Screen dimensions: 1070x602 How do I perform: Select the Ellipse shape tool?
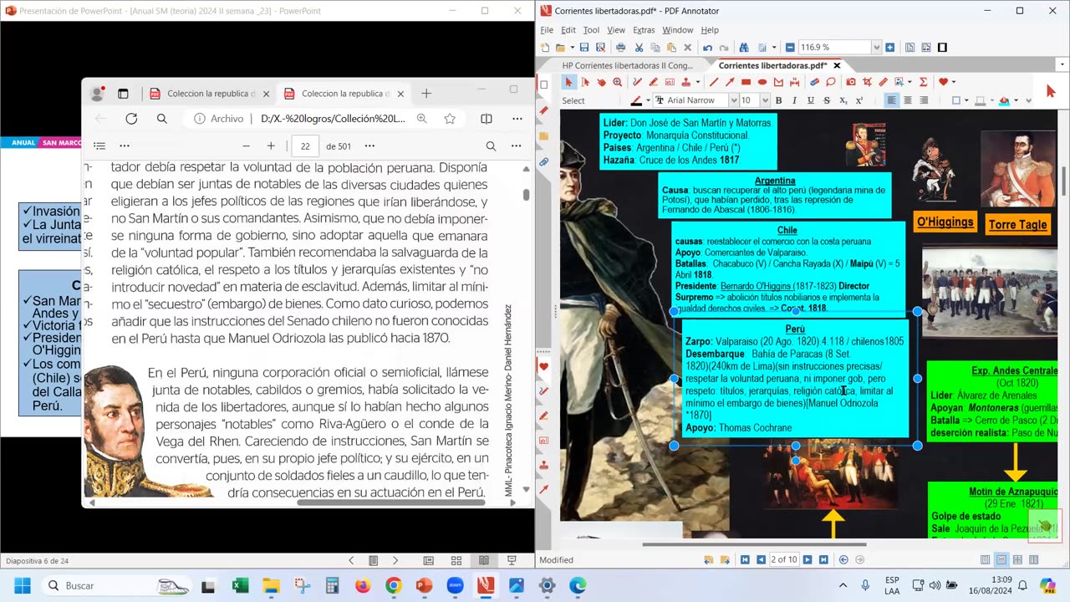pos(762,82)
